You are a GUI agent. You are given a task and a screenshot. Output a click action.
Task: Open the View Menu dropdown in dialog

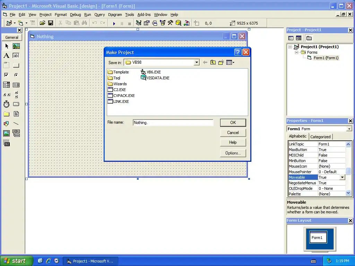(x=230, y=62)
